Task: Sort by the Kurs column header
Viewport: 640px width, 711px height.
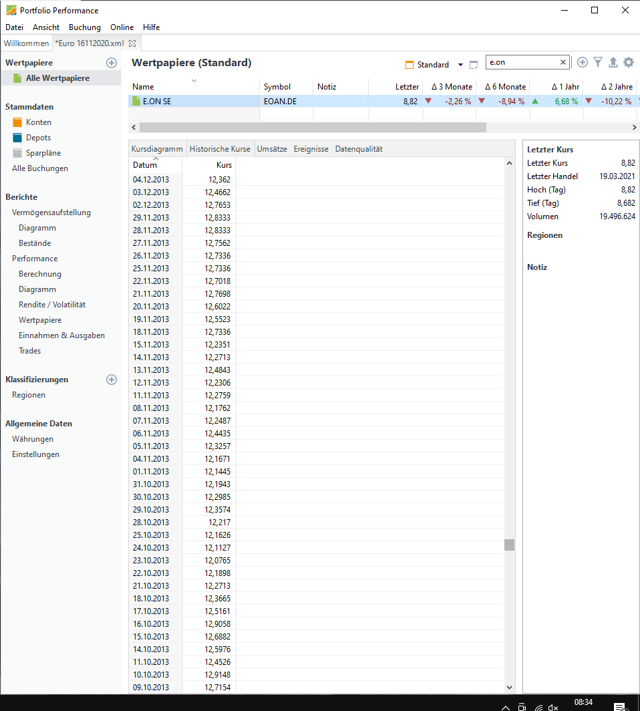Action: 209,164
